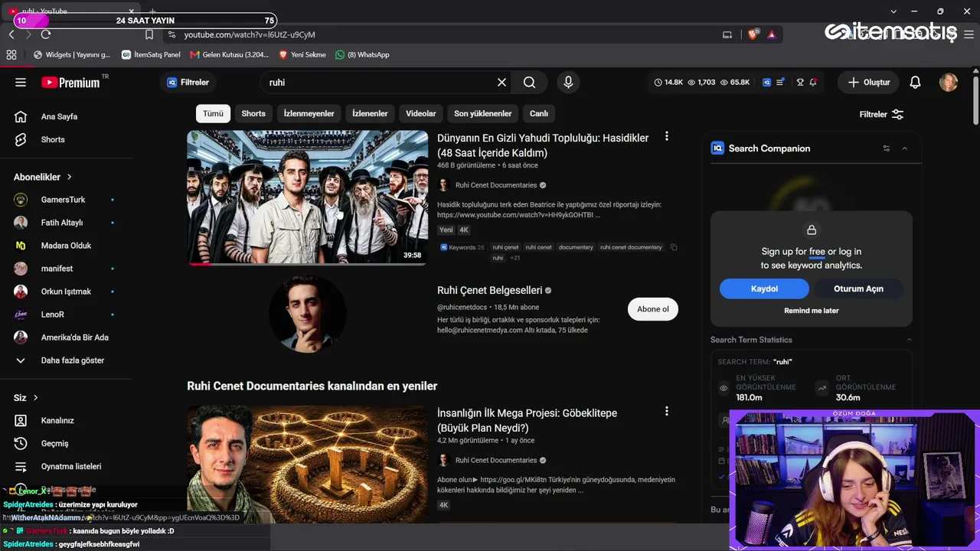Open the vidIQ Filtreler button
Screen dimensions: 980x551
188,82
